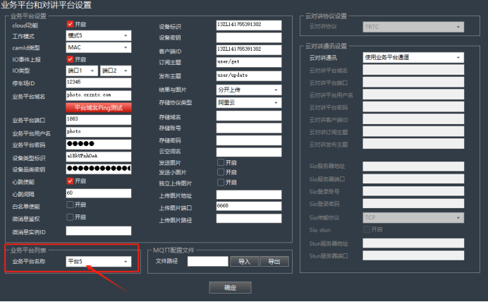Open the 云对讲协议 TRTC dropdown
The height and width of the screenshot is (302, 488).
click(x=413, y=27)
